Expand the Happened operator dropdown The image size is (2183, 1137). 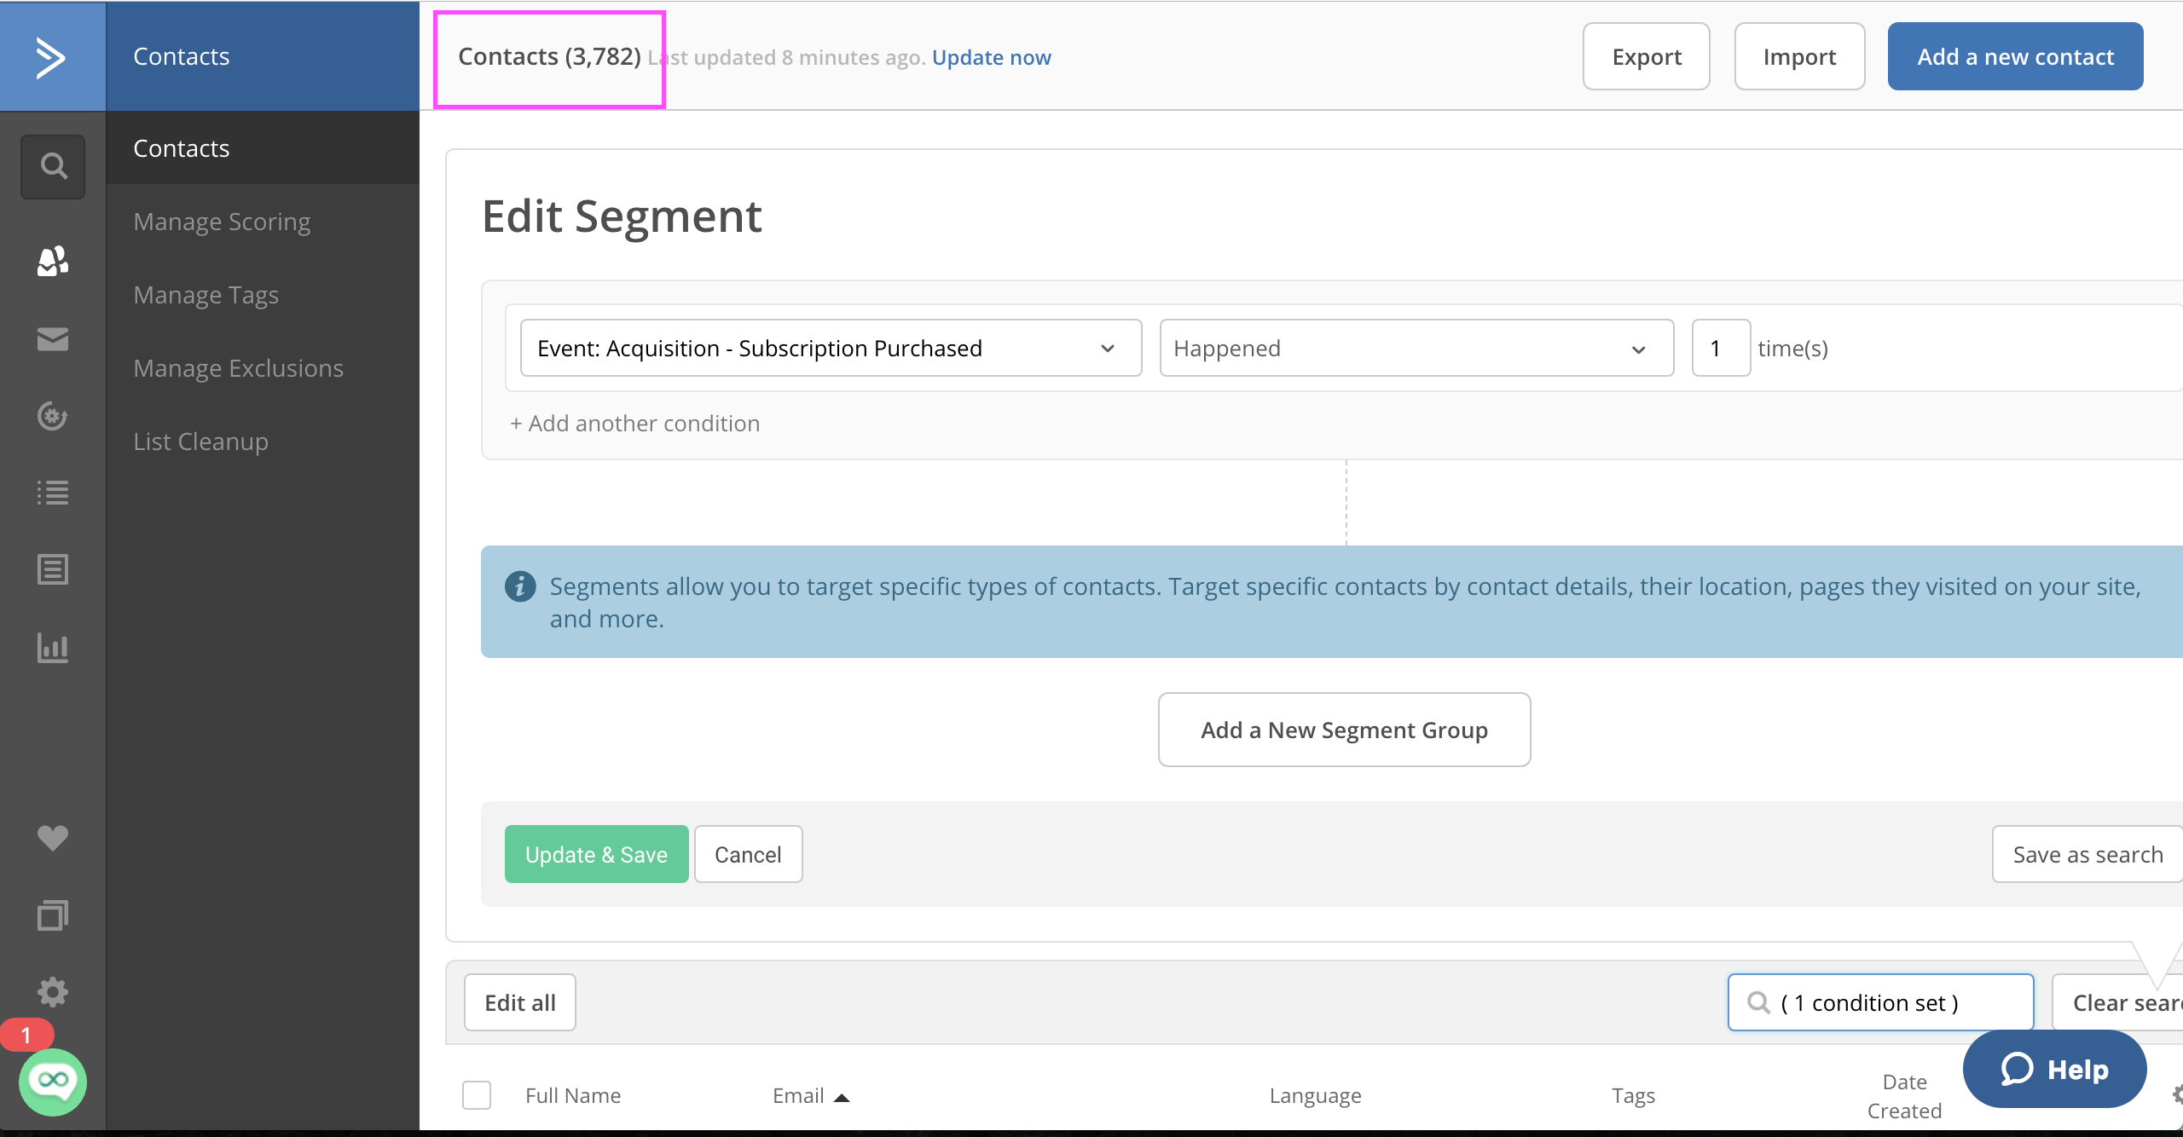[1416, 348]
